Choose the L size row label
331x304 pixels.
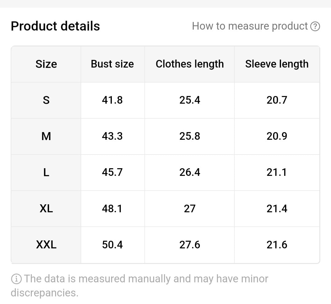46,172
